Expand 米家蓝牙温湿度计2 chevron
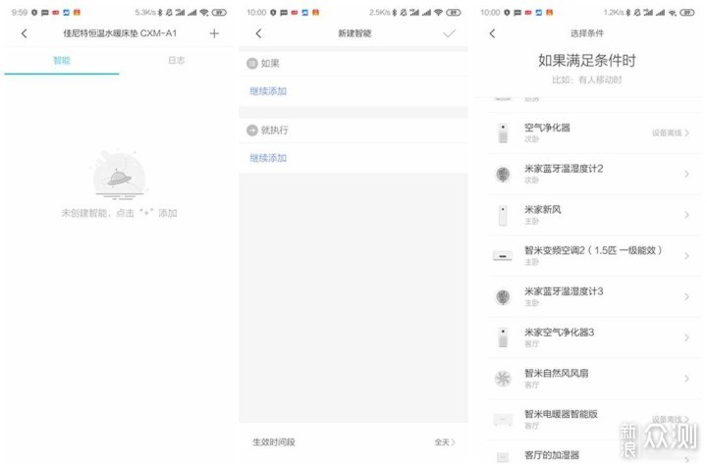The height and width of the screenshot is (467, 707). click(x=686, y=174)
